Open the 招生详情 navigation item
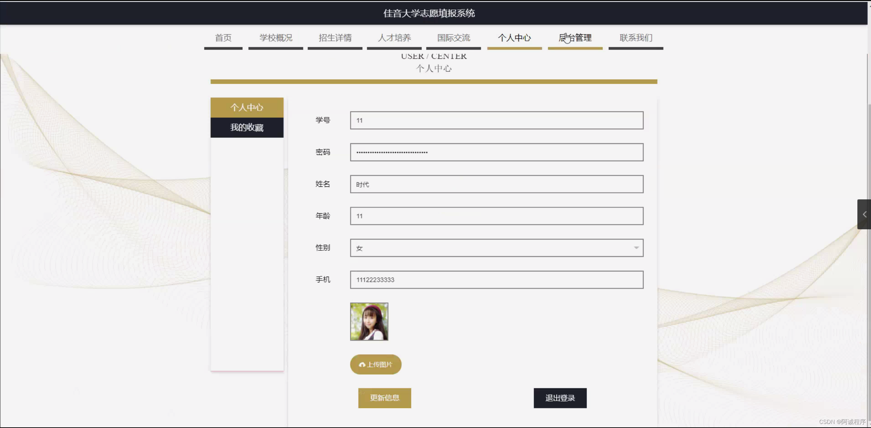Viewport: 871px width, 428px height. [x=335, y=38]
